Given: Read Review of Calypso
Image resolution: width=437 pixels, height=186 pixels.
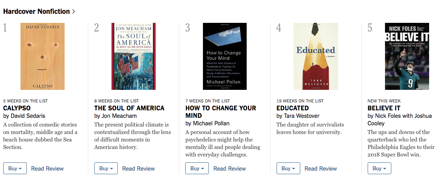Looking at the screenshot, I should point(47,169).
